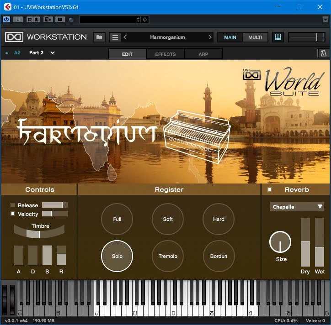
Task: Open the EFFECTS tab
Action: (x=165, y=54)
